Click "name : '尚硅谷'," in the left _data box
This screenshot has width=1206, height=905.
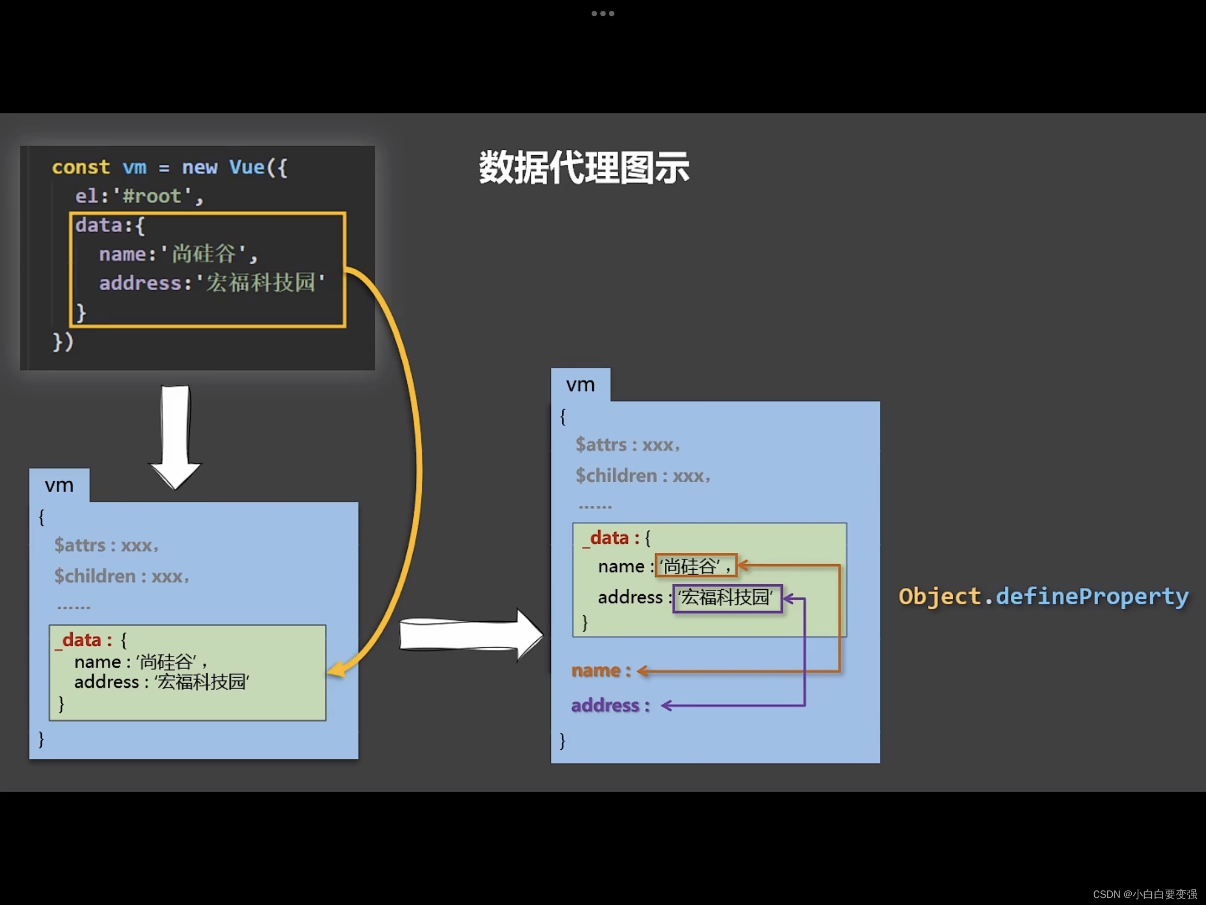pyautogui.click(x=141, y=662)
